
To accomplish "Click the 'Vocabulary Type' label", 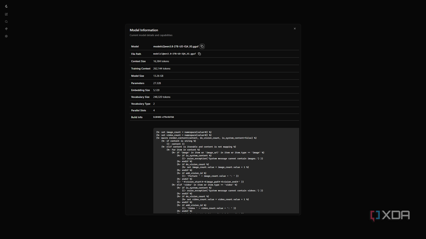I will (141, 104).
